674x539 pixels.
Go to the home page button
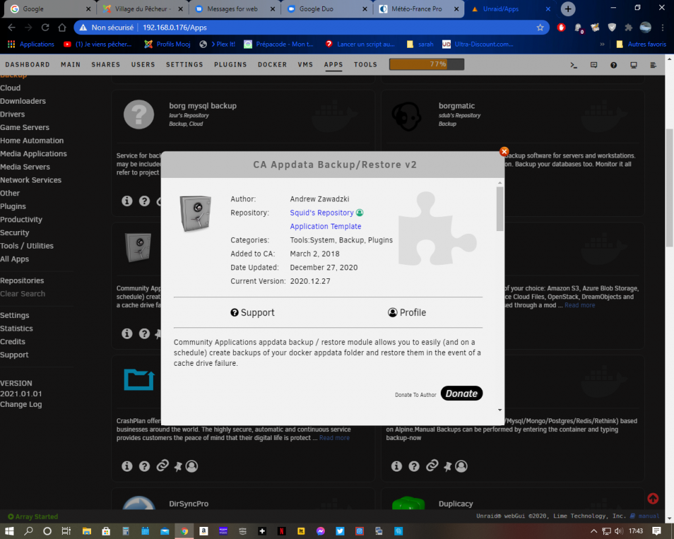(62, 28)
